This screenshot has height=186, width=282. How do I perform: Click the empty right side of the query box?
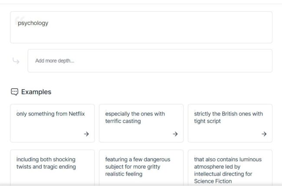(217, 27)
